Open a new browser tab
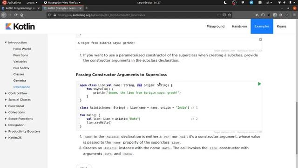The height and width of the screenshot is (168, 298). coord(87,8)
